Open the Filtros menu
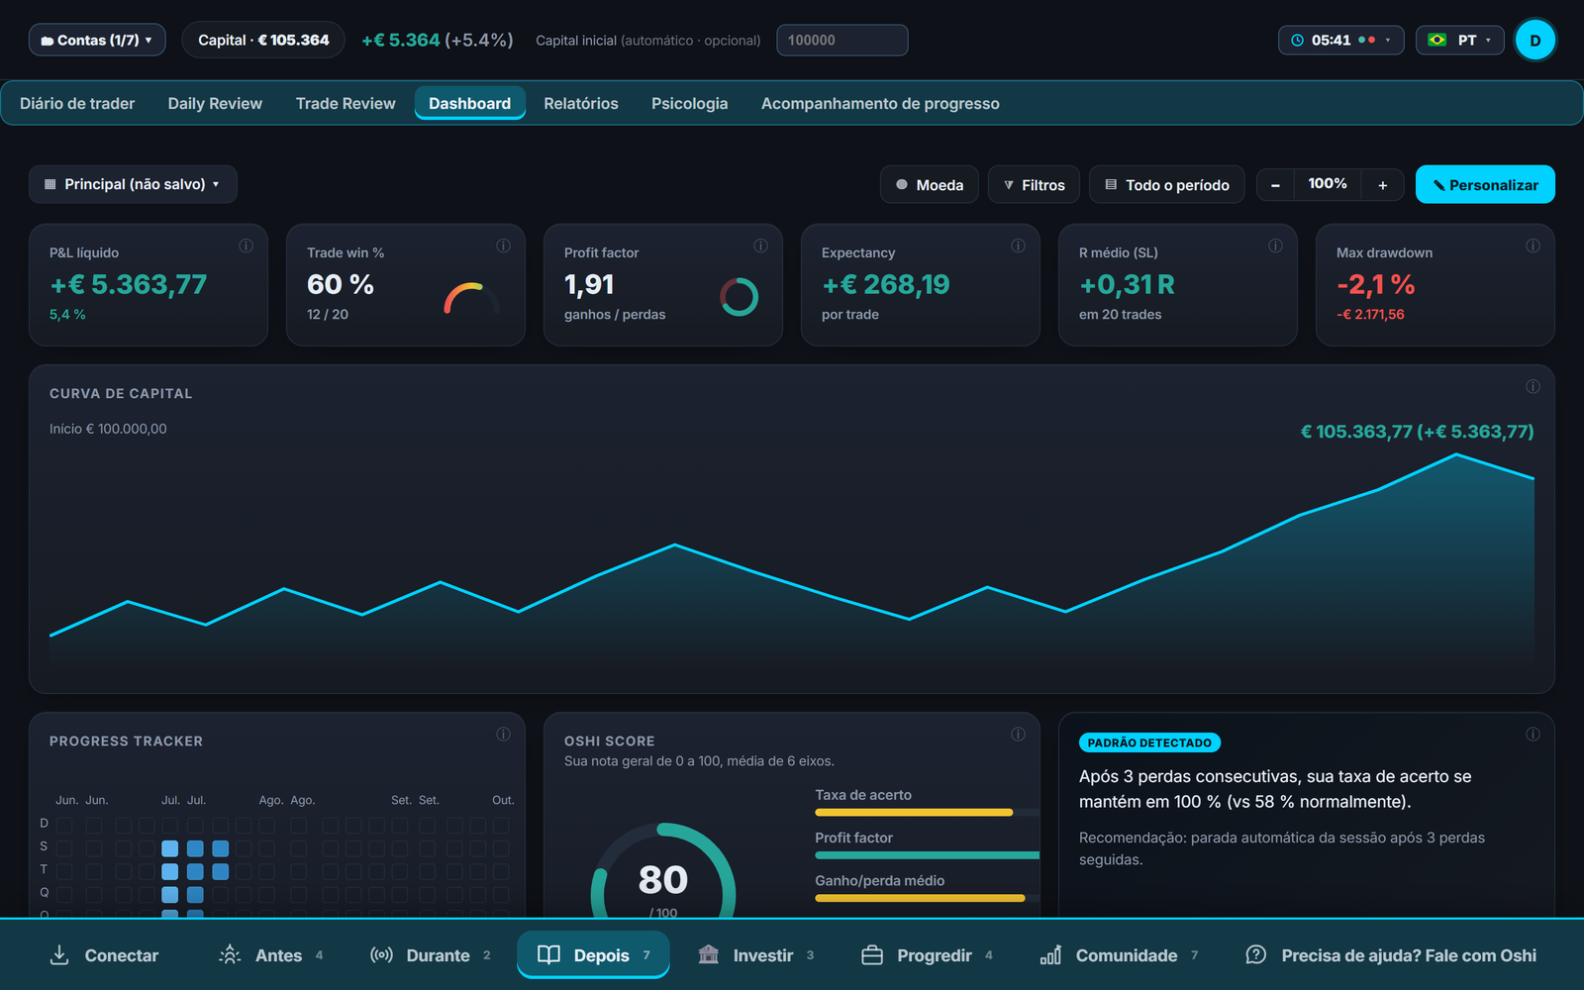The width and height of the screenshot is (1584, 990). [x=1034, y=185]
